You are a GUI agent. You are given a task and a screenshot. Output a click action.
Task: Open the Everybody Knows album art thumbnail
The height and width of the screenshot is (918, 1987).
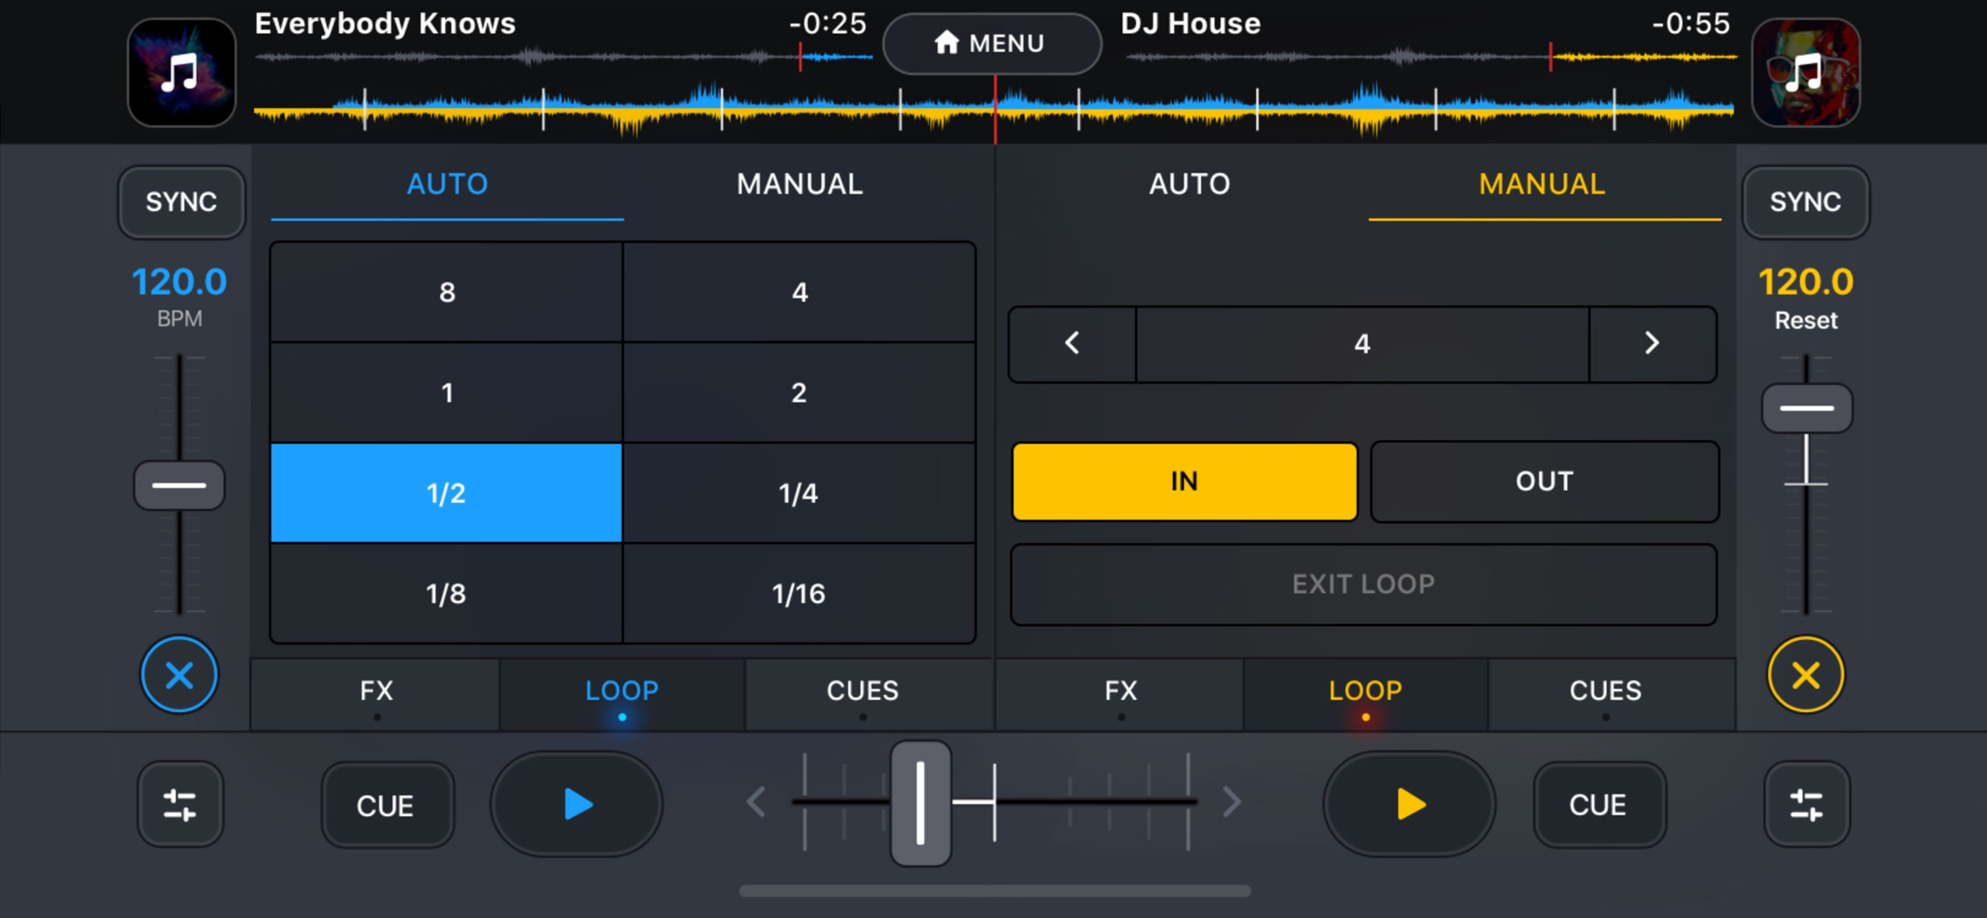click(x=181, y=72)
